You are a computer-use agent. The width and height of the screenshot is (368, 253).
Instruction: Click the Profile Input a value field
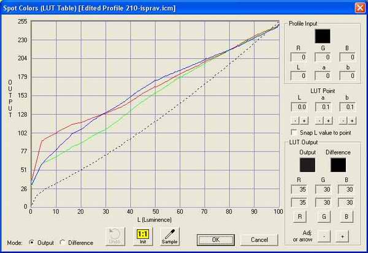click(323, 75)
